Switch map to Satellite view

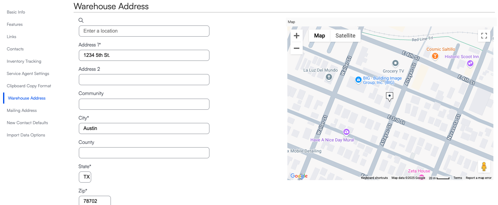point(345,36)
